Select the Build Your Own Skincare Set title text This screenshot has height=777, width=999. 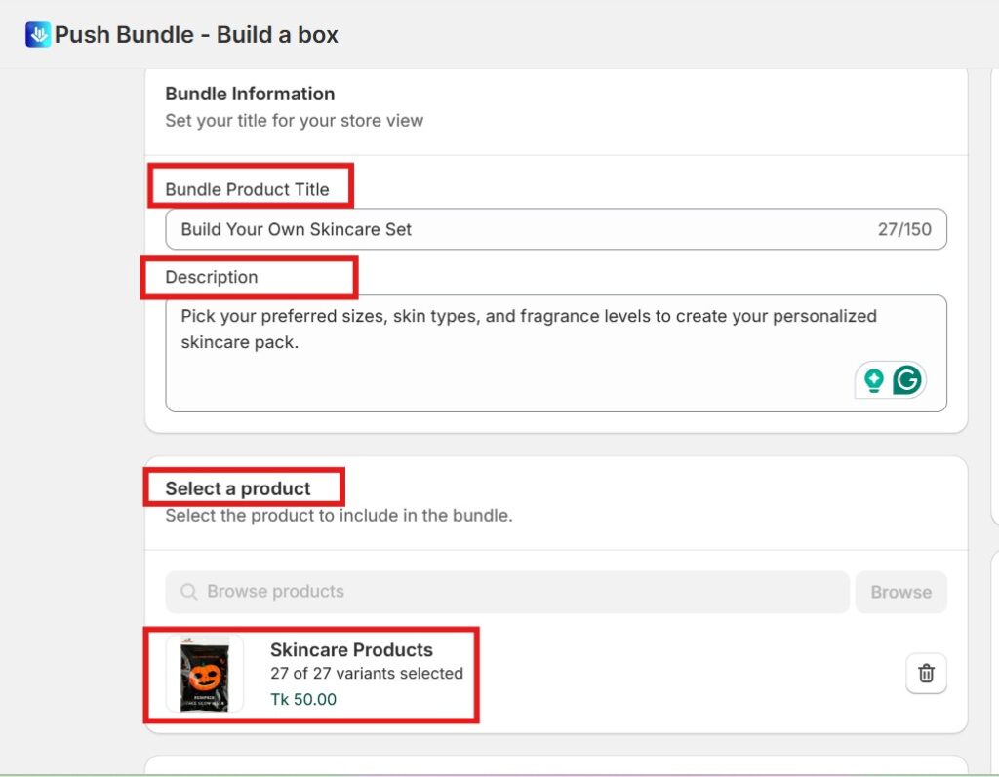click(x=295, y=228)
